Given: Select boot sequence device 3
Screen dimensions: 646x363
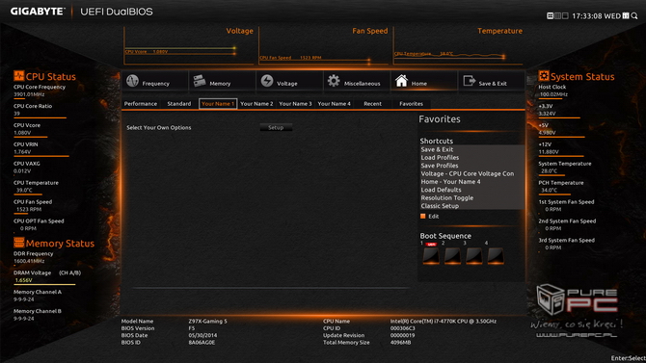Looking at the screenshot, I should coord(473,255).
